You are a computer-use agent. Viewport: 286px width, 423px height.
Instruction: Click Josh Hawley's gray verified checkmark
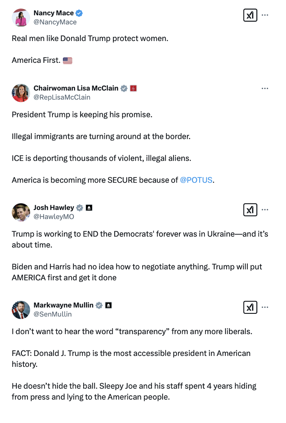(80, 208)
